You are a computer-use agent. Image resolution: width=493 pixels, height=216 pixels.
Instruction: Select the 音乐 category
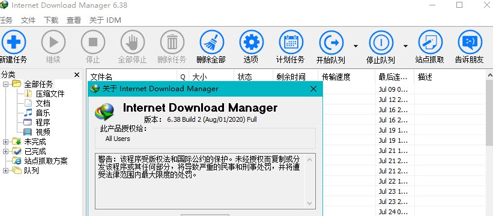(x=43, y=113)
